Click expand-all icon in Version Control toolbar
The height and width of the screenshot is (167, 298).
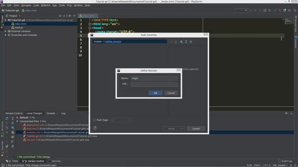pos(13,118)
